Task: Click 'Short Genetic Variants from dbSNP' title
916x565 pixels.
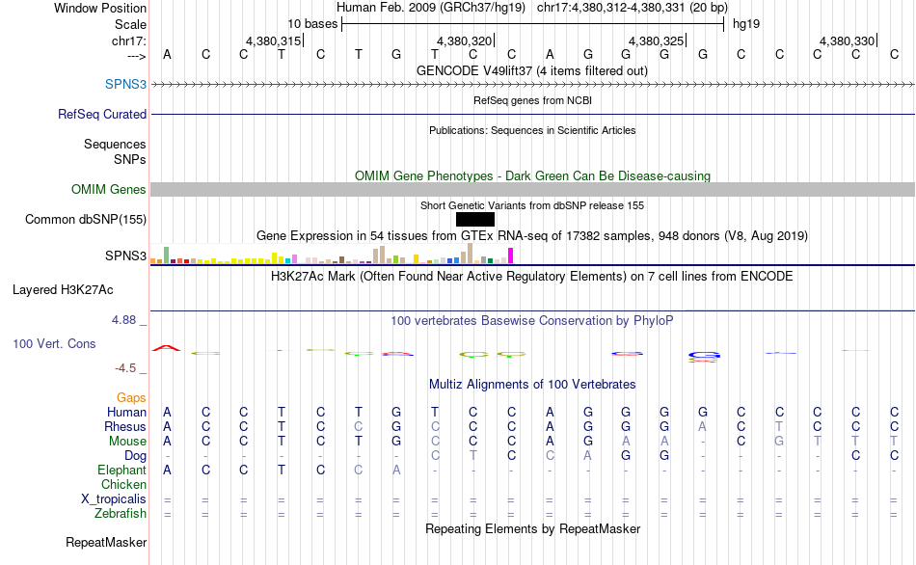Action: pyautogui.click(x=532, y=205)
